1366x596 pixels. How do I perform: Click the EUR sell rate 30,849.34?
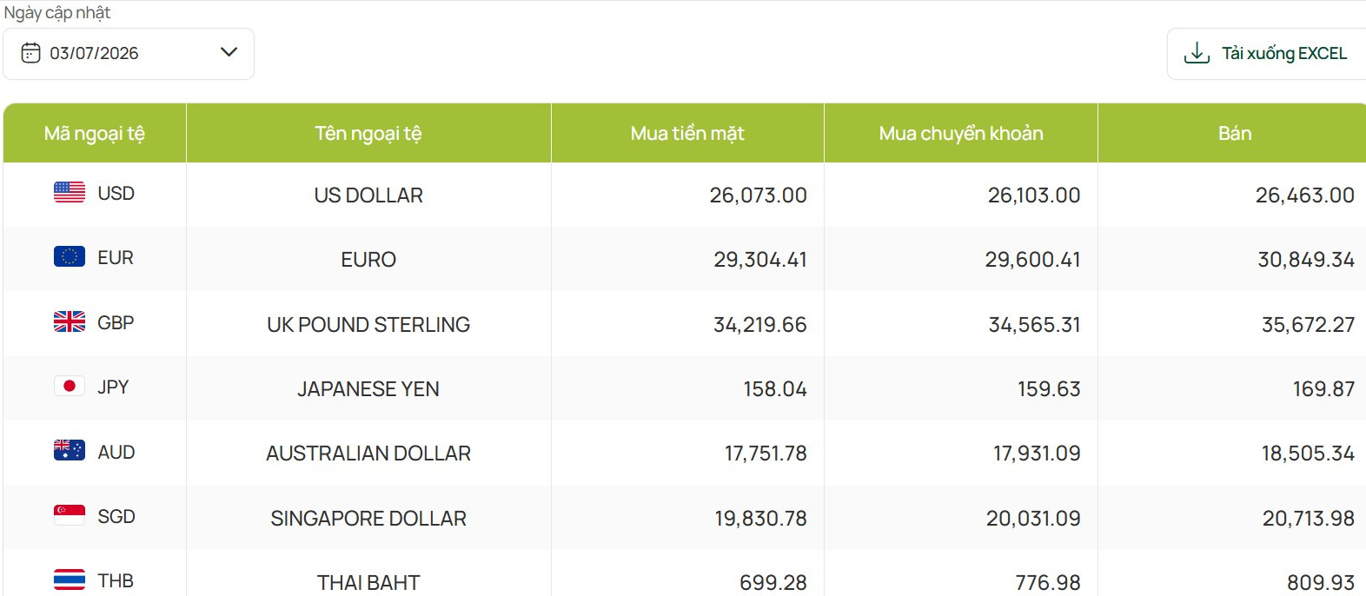coord(1306,260)
